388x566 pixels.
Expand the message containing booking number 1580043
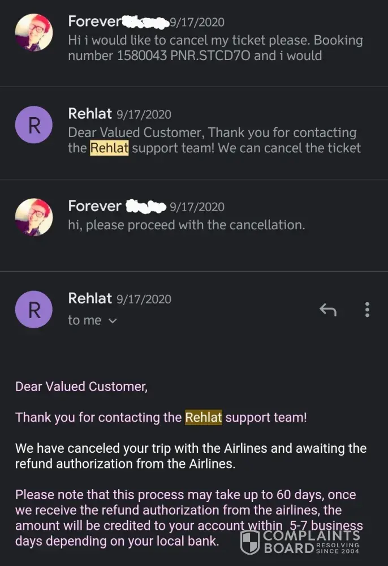coord(215,48)
